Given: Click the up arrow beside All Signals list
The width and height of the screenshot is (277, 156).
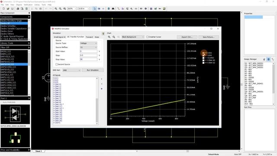Looking at the screenshot, I should 102,79.
